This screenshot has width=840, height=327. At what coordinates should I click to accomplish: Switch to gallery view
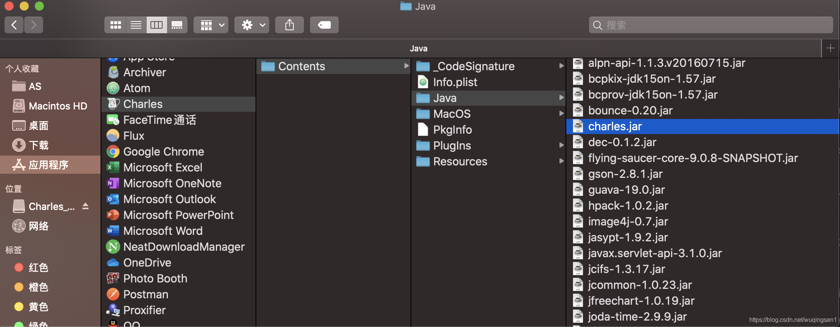[177, 25]
